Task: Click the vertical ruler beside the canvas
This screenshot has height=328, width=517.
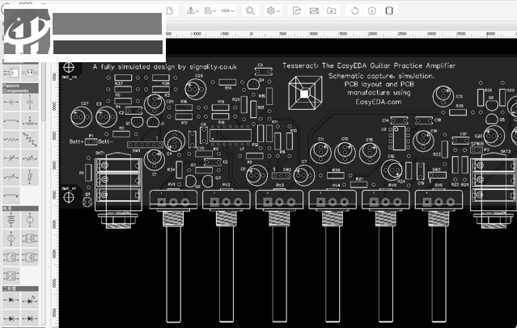Action: [x=54, y=195]
